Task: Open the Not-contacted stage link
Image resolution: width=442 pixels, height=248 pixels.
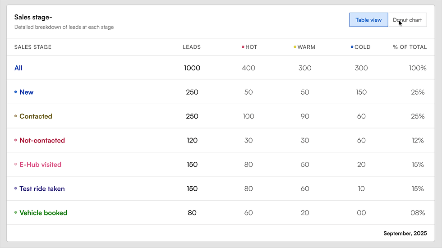Action: [42, 140]
